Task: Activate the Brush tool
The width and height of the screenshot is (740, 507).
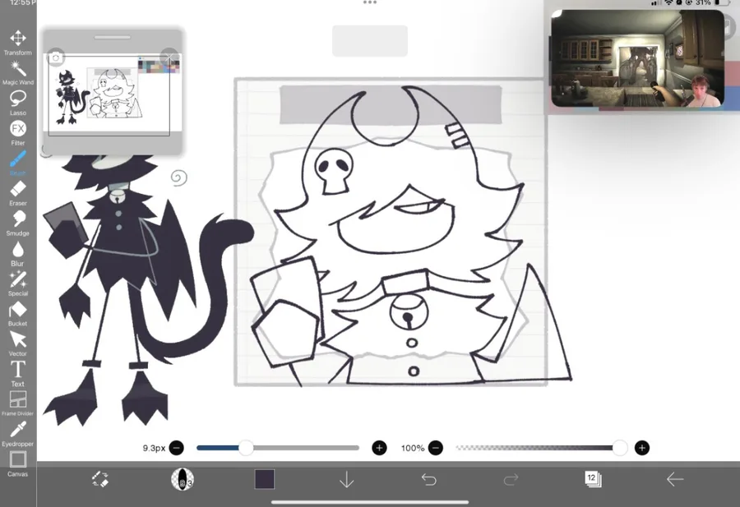Action: [18, 163]
